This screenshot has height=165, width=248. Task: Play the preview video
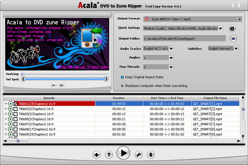[53, 85]
